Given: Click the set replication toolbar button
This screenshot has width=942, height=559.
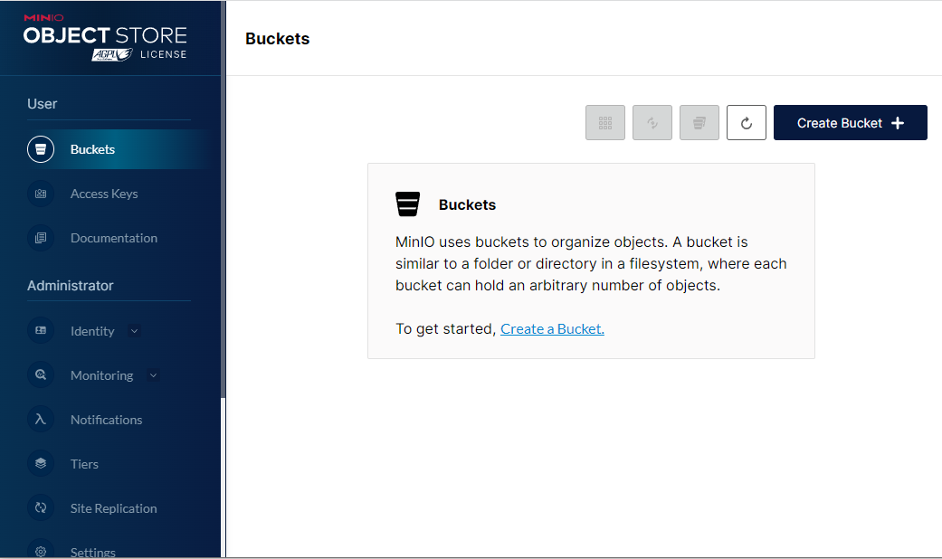Looking at the screenshot, I should coord(652,123).
